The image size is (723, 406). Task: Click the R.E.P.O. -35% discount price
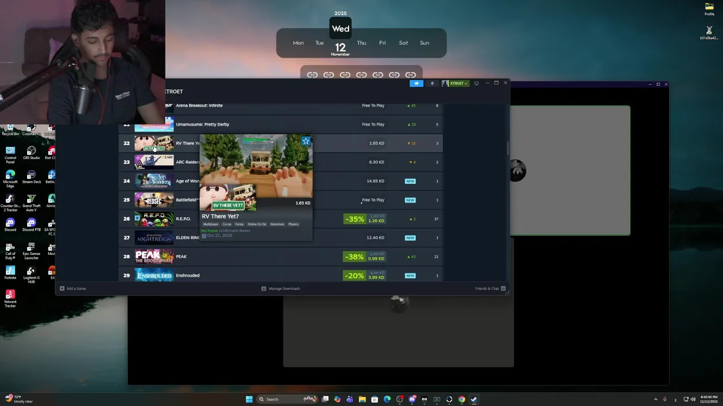(x=365, y=219)
